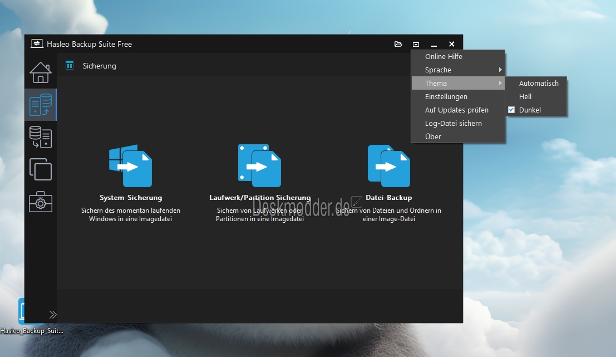Open the Backup (Sicherung) sidebar section
616x357 pixels.
pyautogui.click(x=41, y=105)
